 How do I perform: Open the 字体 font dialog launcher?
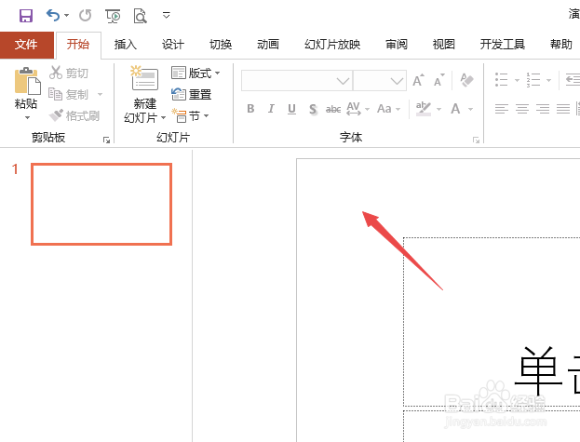click(476, 141)
